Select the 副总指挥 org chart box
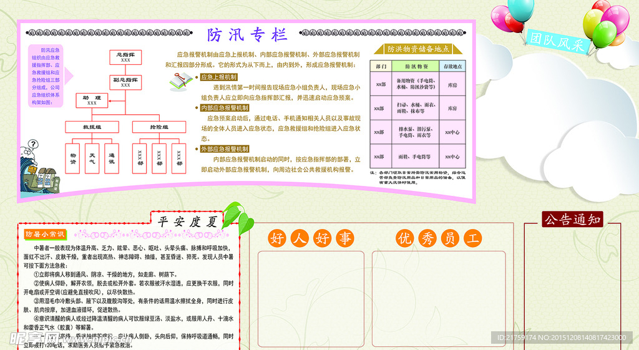This screenshot has width=639, height=350. 125,82
